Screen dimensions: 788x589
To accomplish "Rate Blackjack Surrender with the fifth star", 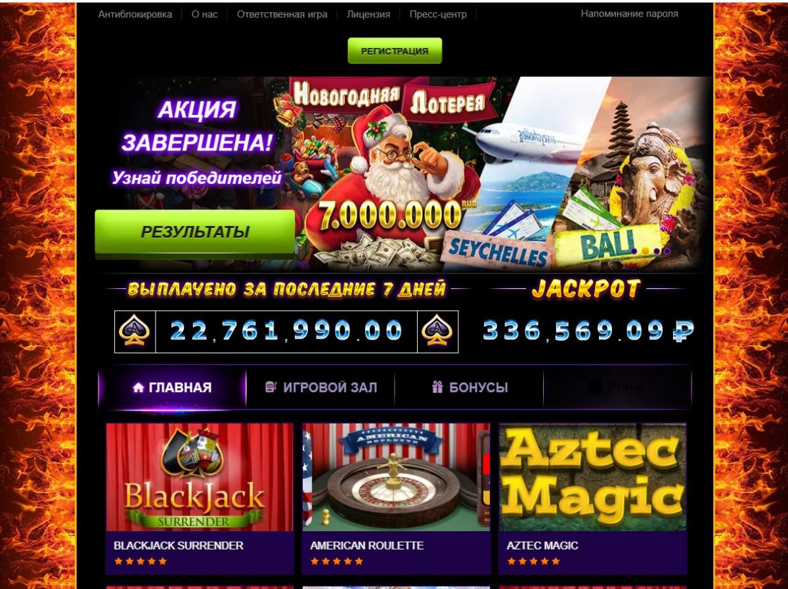I will 163,561.
